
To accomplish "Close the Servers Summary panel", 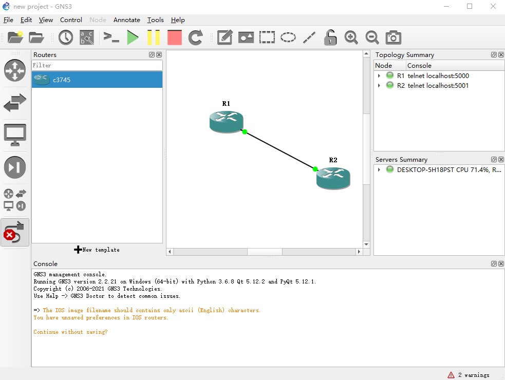I will (501, 159).
